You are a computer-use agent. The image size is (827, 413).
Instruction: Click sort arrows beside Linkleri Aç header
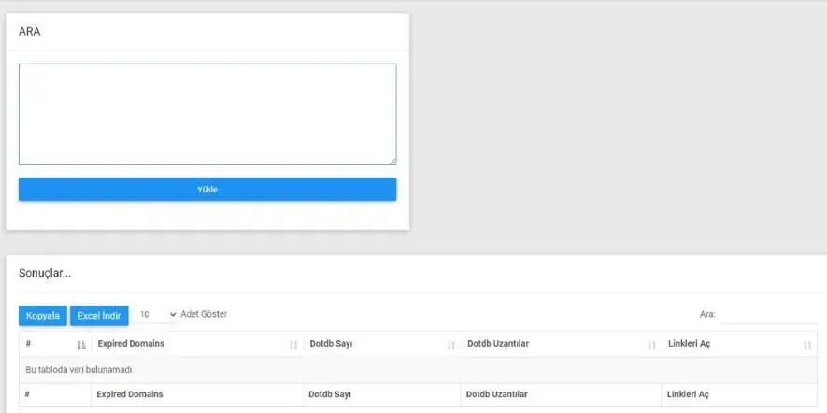pyautogui.click(x=807, y=345)
